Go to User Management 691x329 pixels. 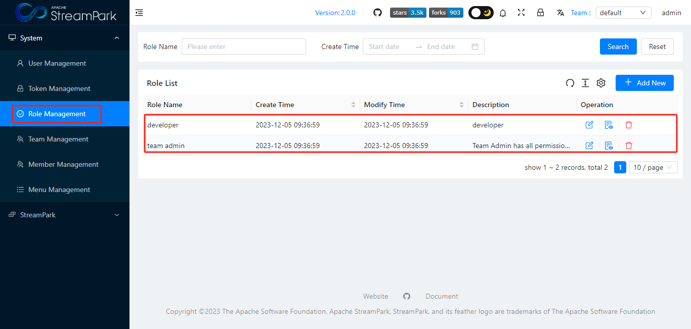tap(57, 63)
